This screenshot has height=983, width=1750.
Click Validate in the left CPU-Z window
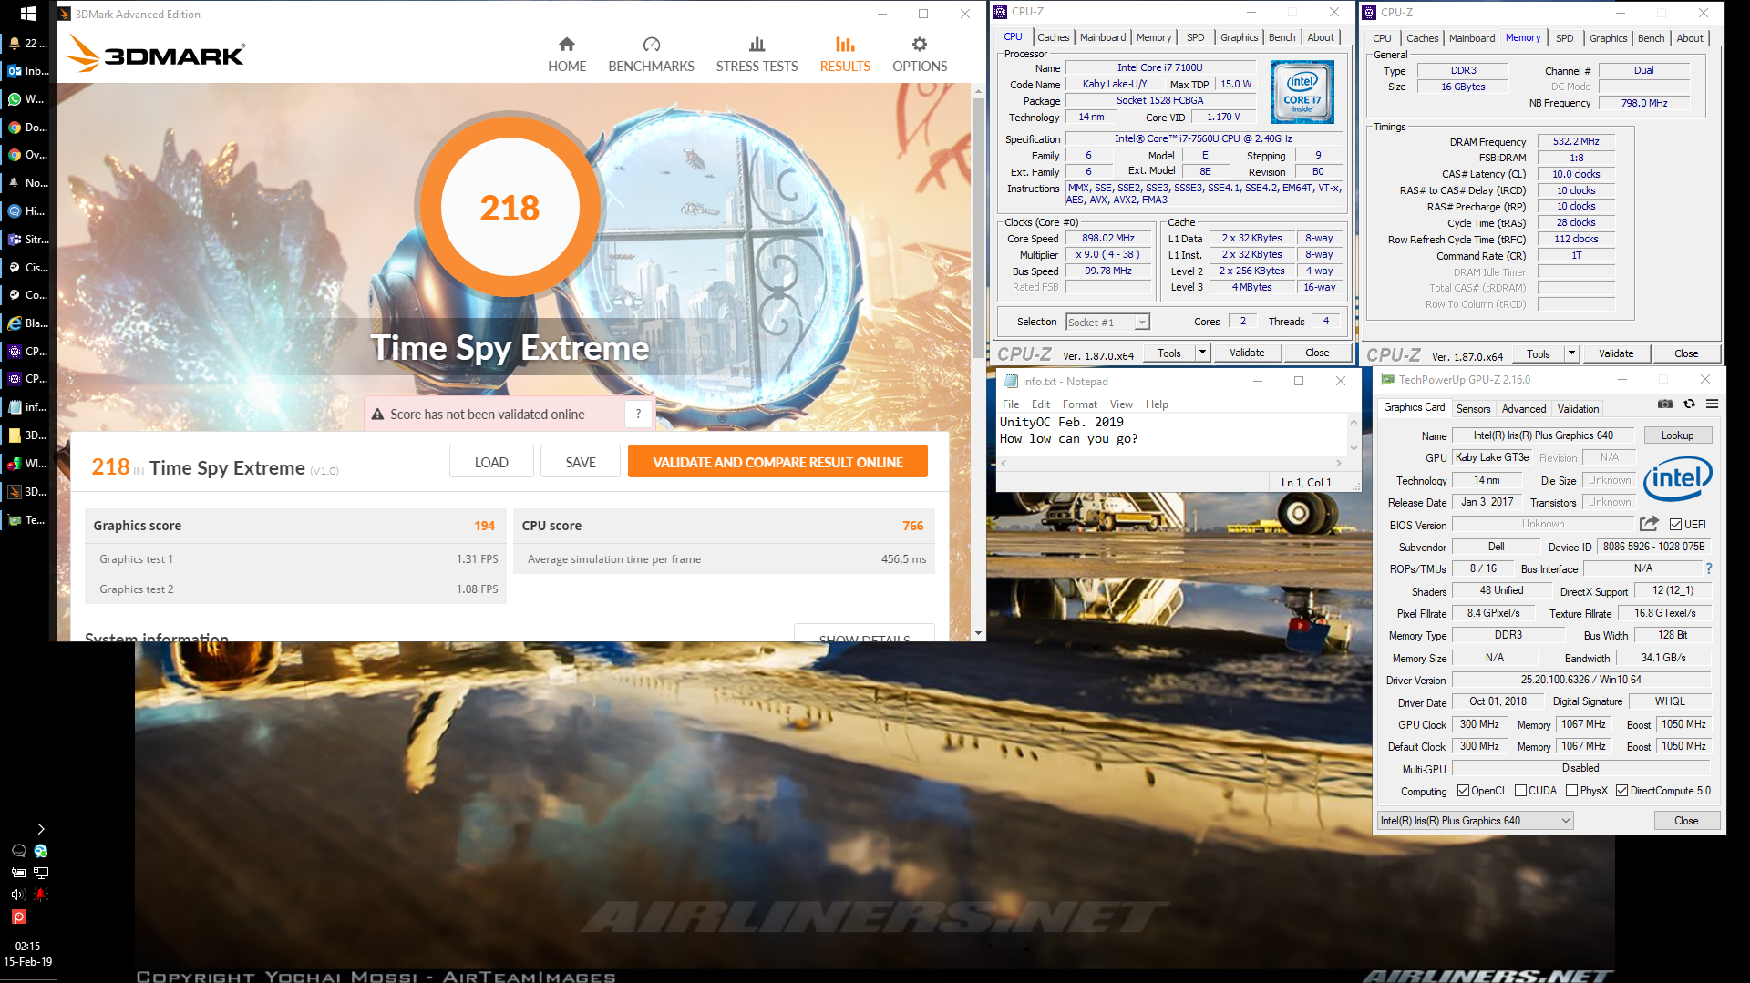(1246, 353)
